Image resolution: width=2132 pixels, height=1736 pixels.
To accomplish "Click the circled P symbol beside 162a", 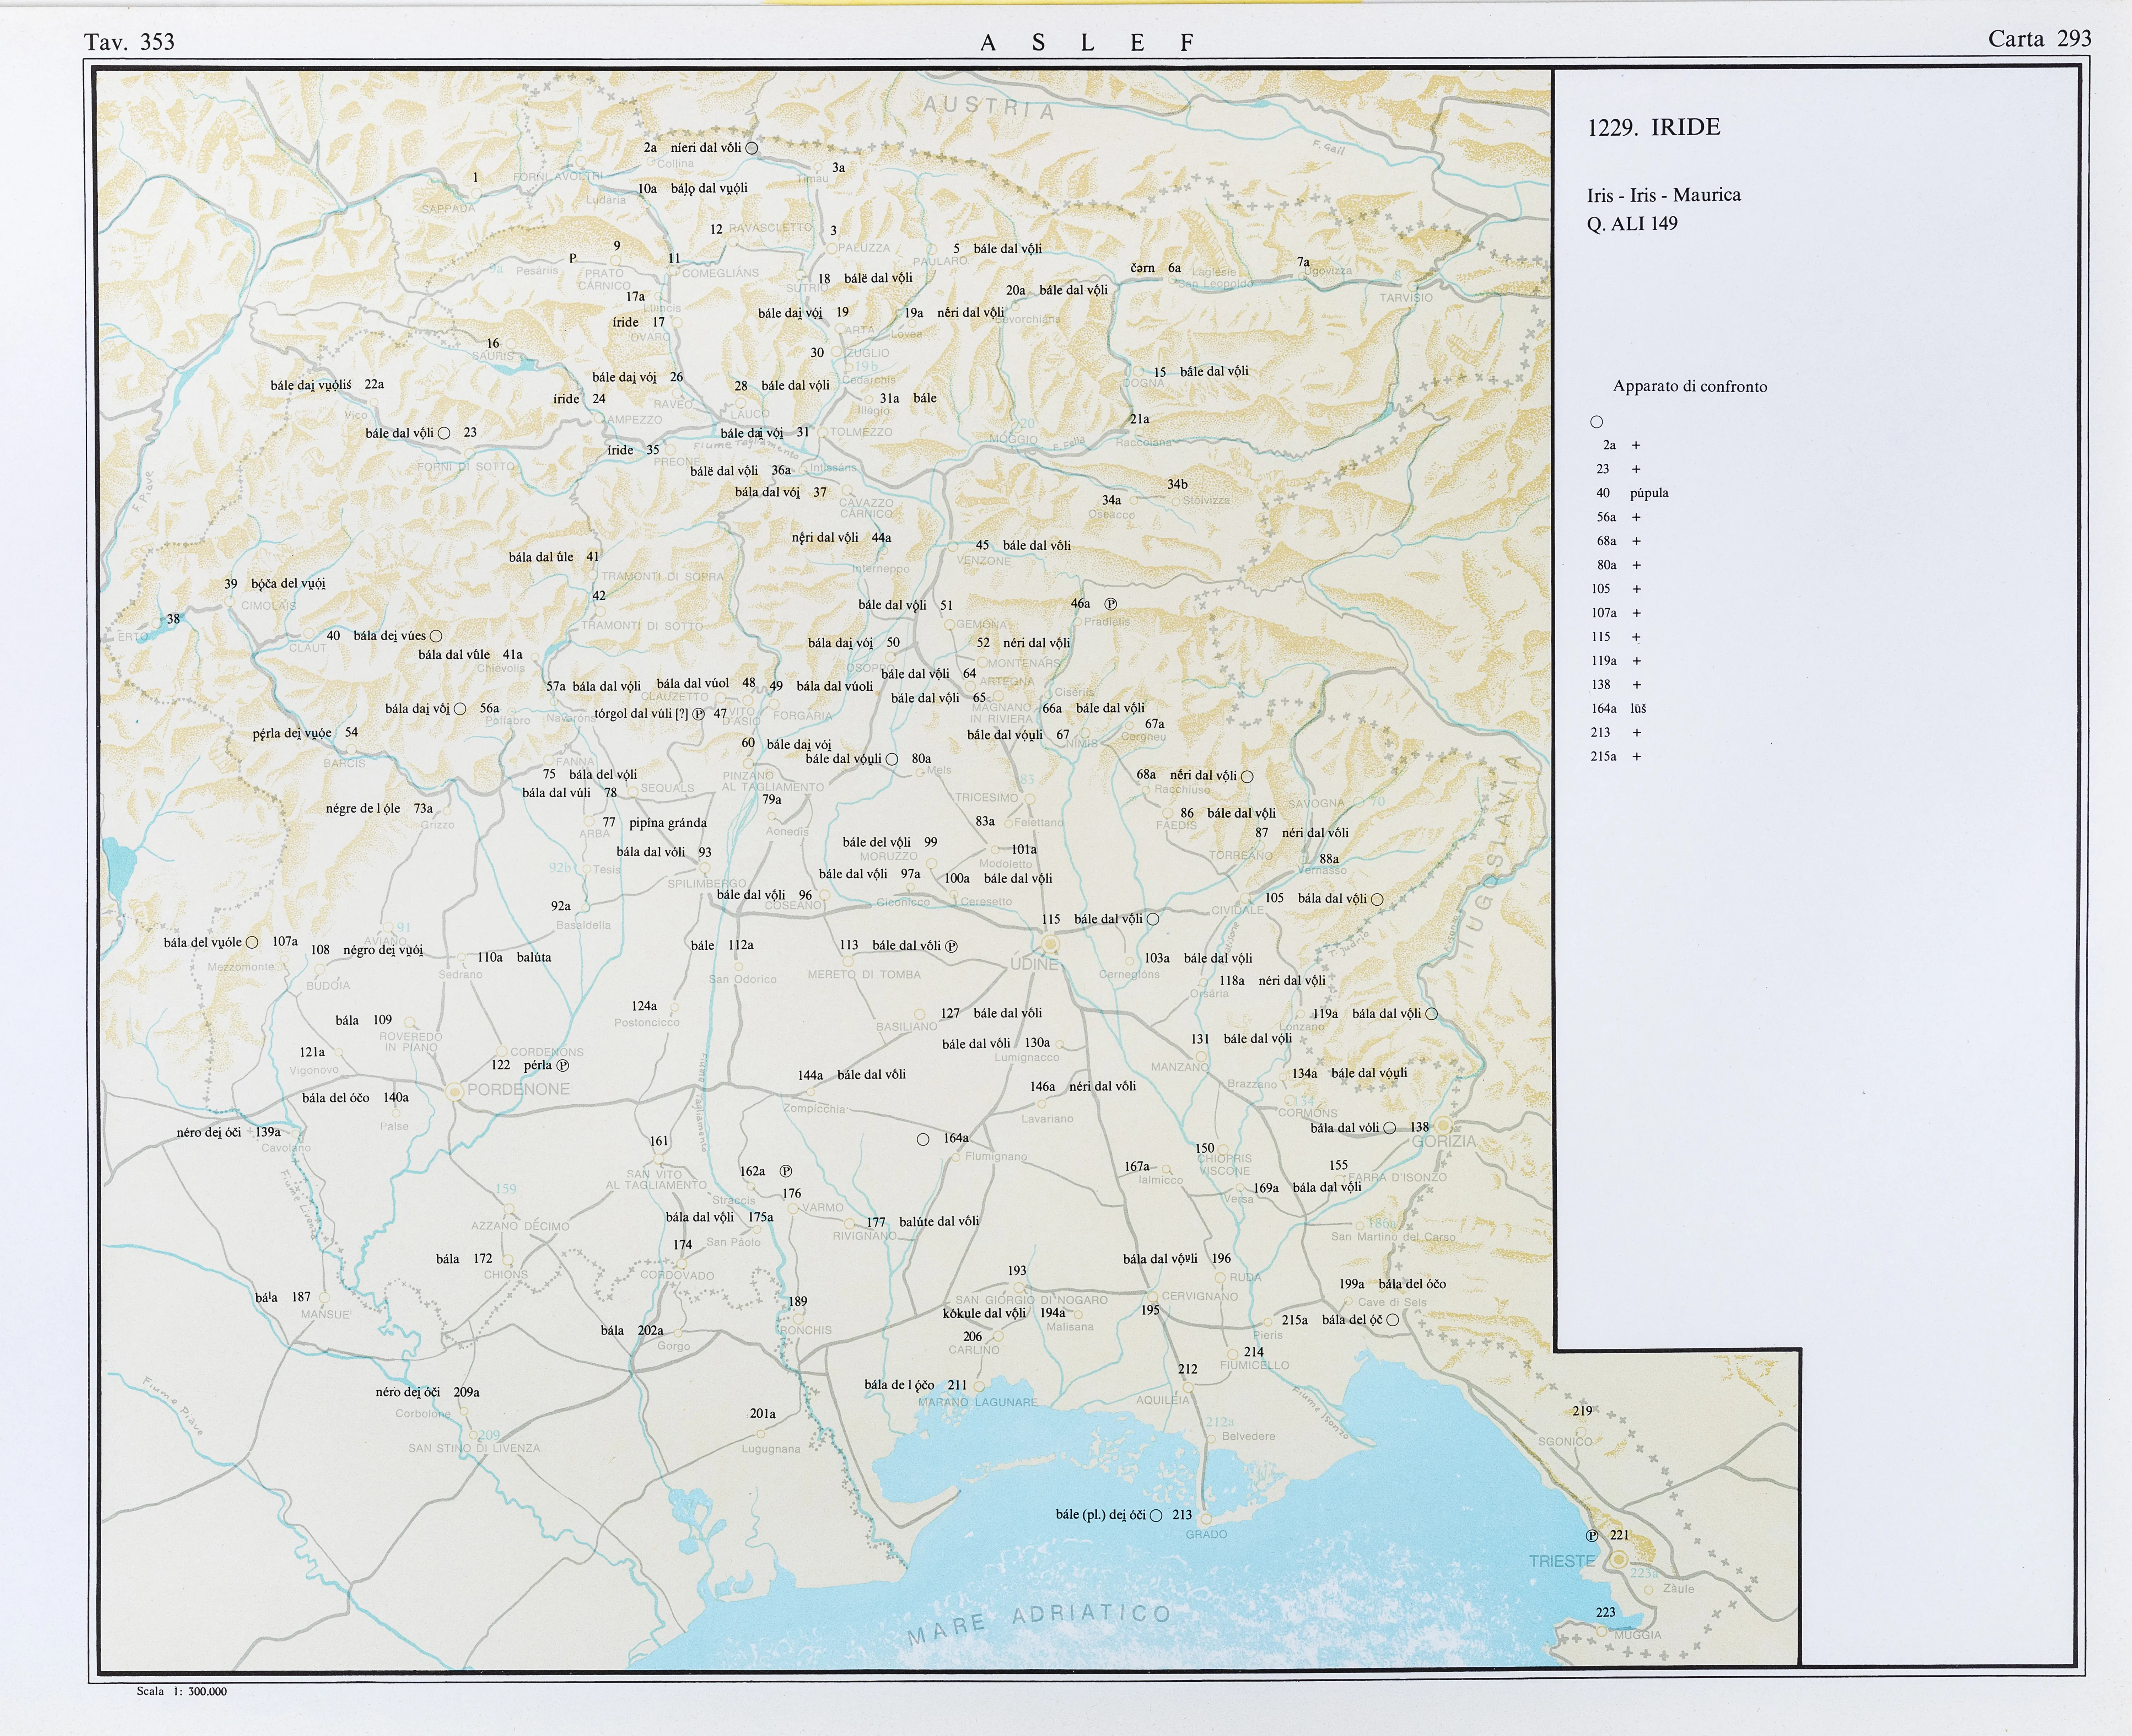I will [x=786, y=1171].
